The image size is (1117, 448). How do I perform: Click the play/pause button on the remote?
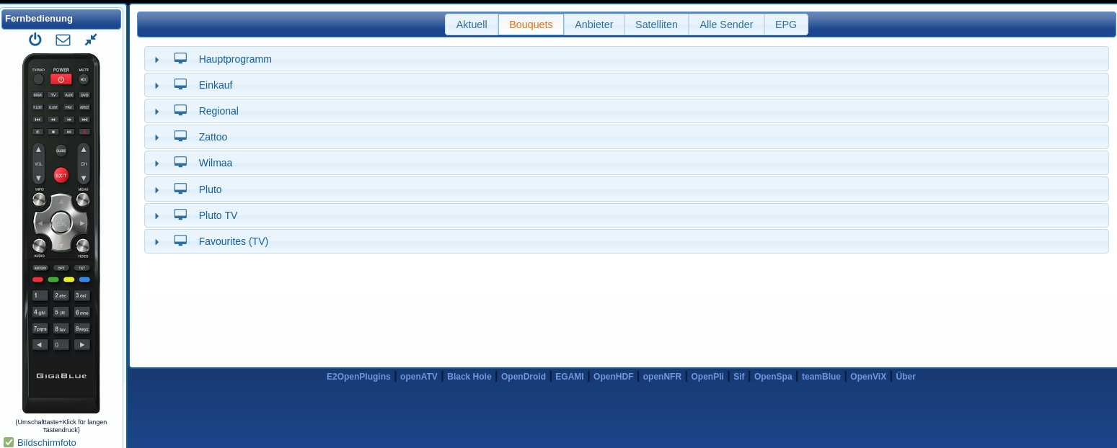(x=69, y=132)
